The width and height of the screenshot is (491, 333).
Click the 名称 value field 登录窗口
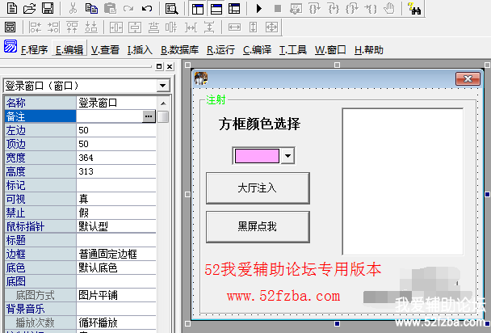tap(115, 103)
